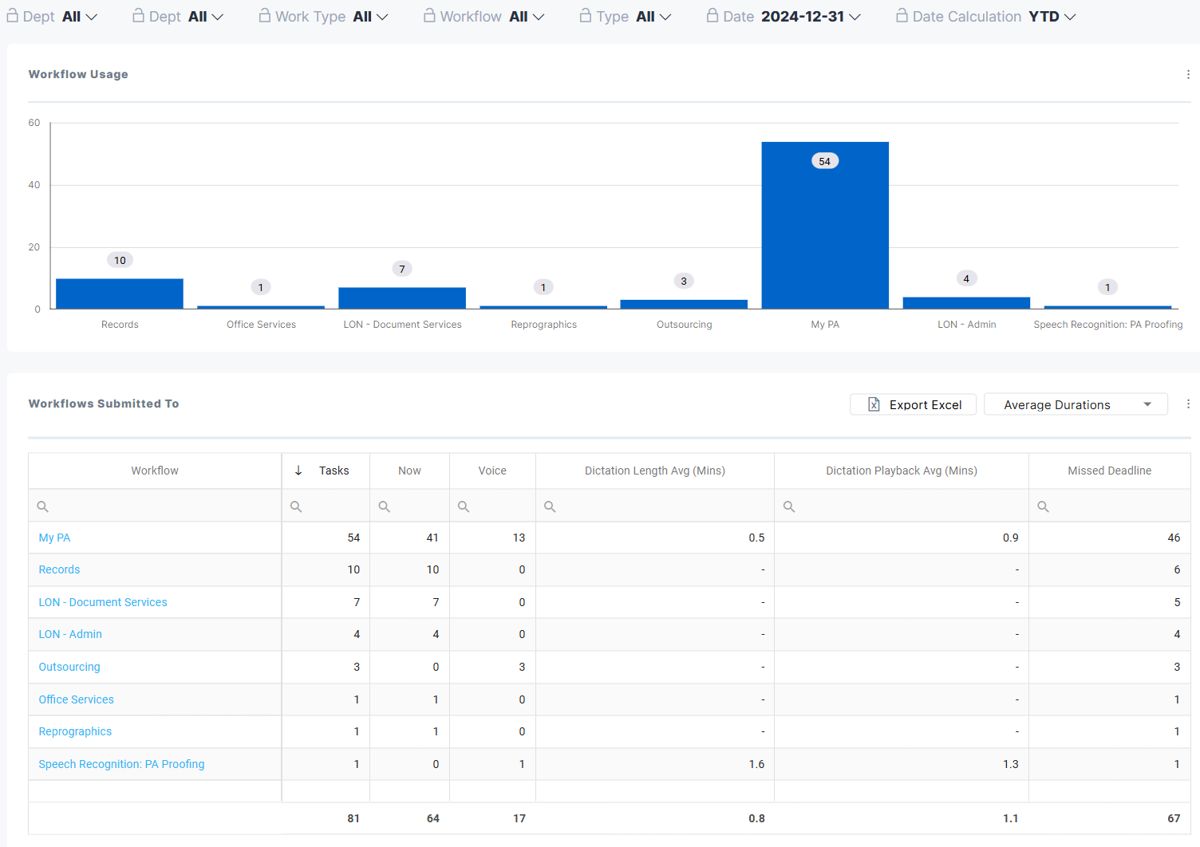Open Speech Recognition: PA Proofing link
Screen dimensions: 1200x847
(x=121, y=764)
